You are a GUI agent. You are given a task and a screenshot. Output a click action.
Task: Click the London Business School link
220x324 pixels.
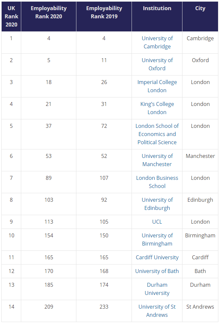pos(157,182)
